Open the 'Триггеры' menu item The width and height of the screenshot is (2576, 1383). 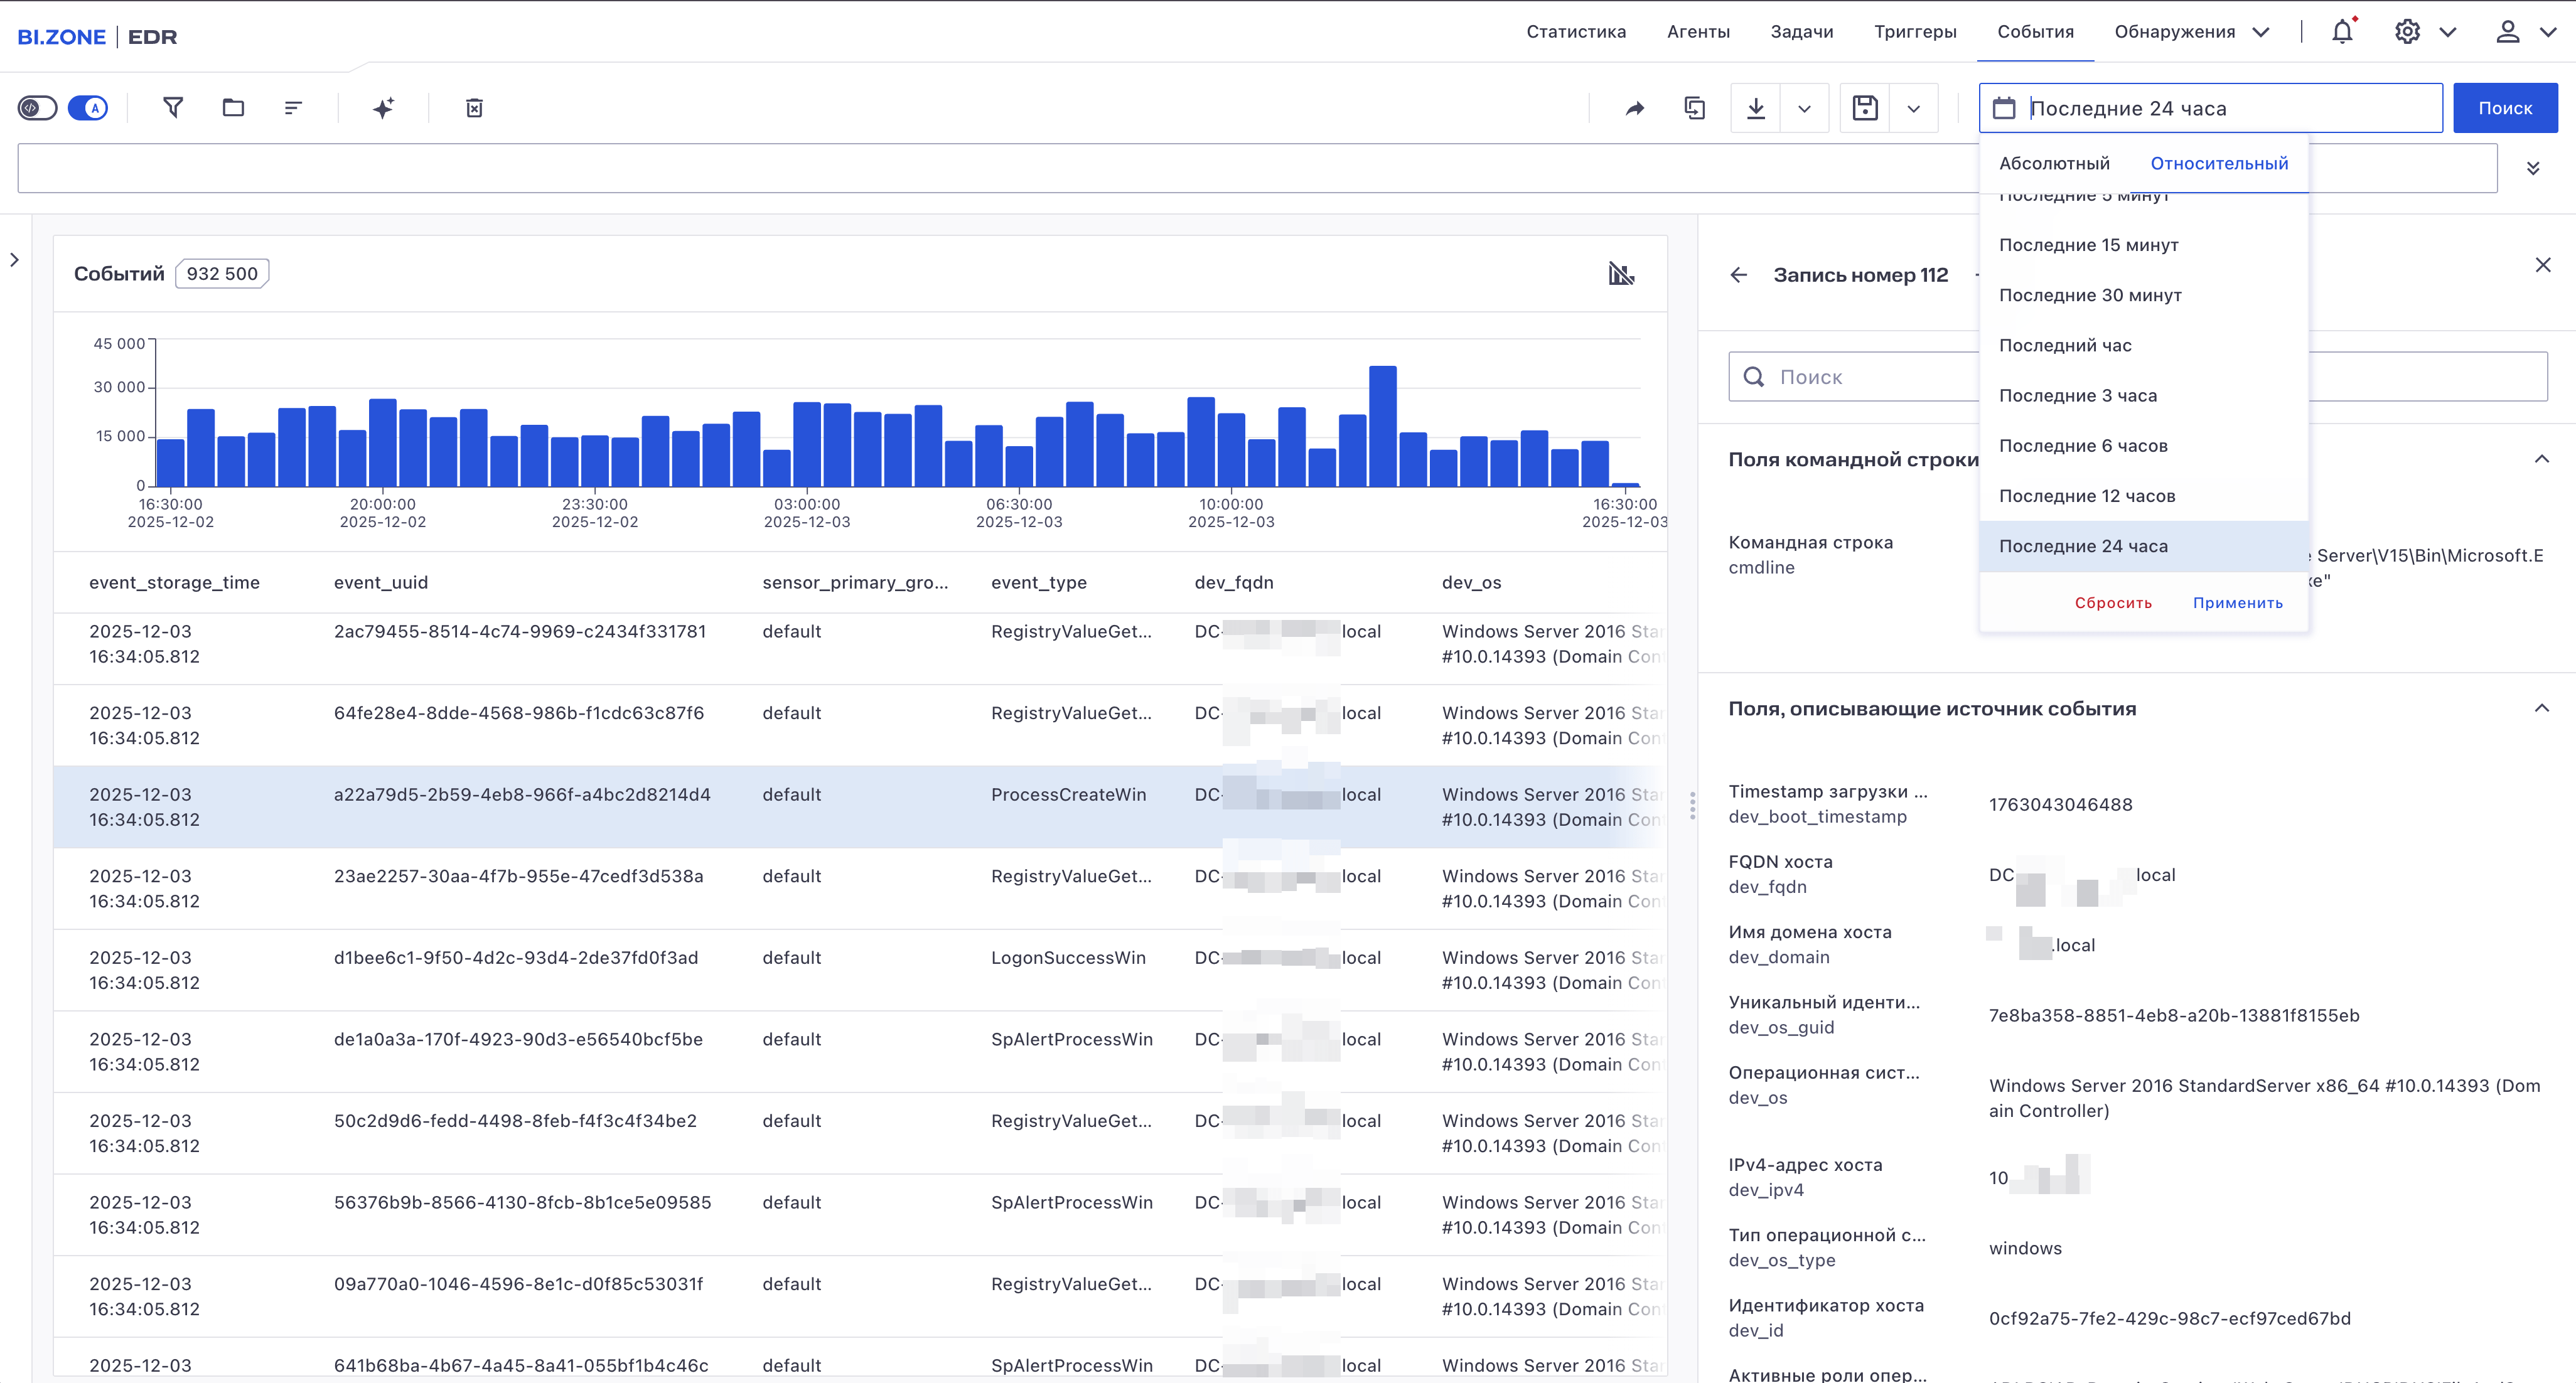(1914, 32)
